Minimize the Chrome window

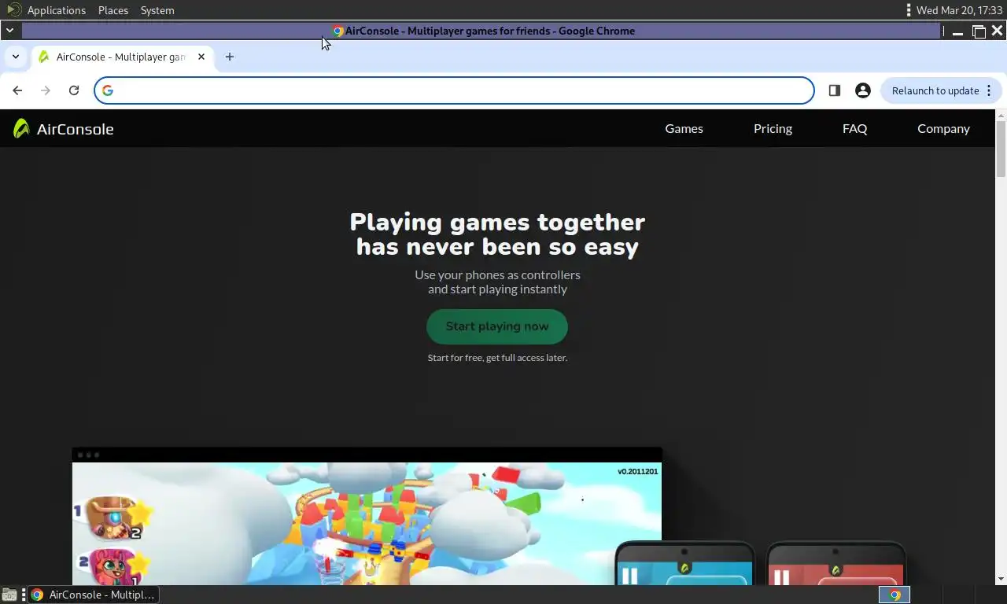pyautogui.click(x=957, y=31)
